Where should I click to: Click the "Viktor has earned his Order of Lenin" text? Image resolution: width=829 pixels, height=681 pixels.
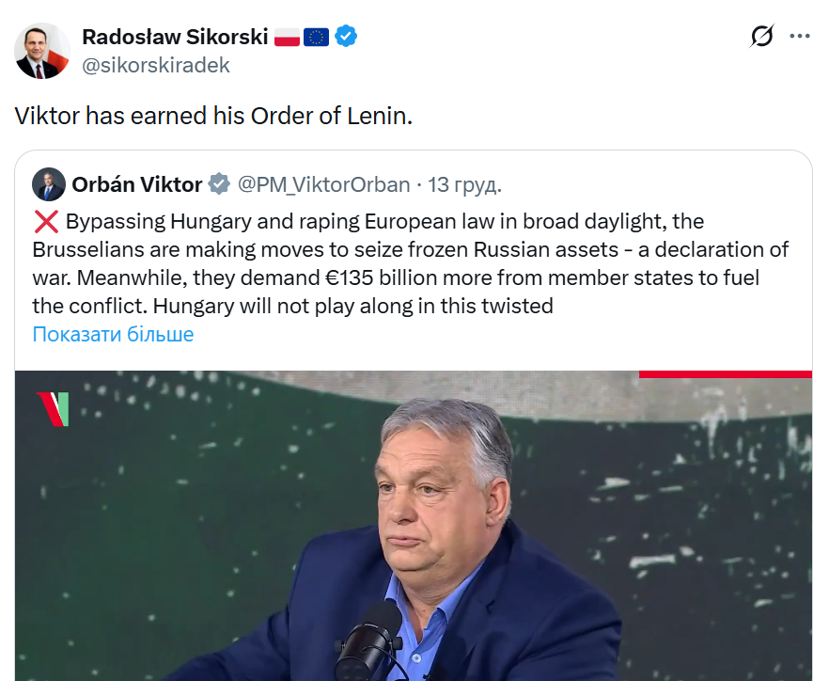[213, 116]
